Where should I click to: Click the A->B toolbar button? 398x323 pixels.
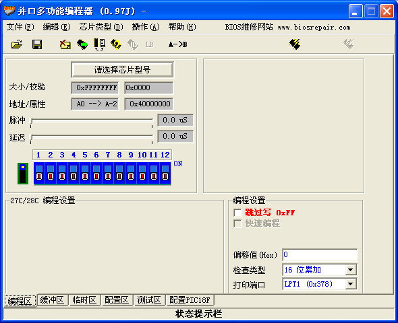coord(178,44)
